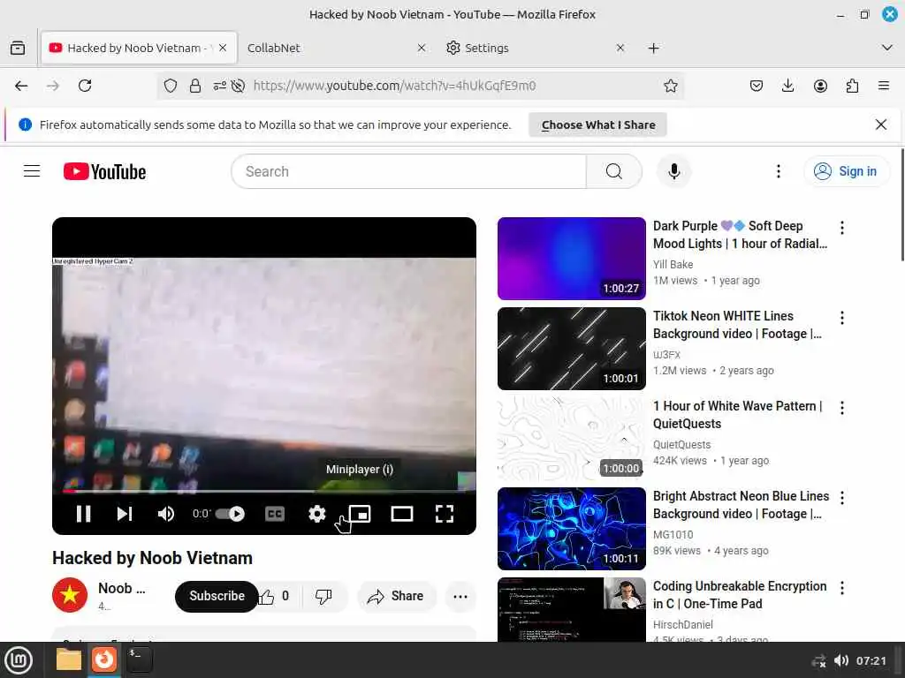Open YouTube settings three-dot menu
The height and width of the screenshot is (678, 905).
779,171
